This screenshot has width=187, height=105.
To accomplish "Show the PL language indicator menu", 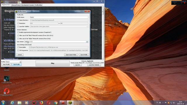I will pos(157,103).
